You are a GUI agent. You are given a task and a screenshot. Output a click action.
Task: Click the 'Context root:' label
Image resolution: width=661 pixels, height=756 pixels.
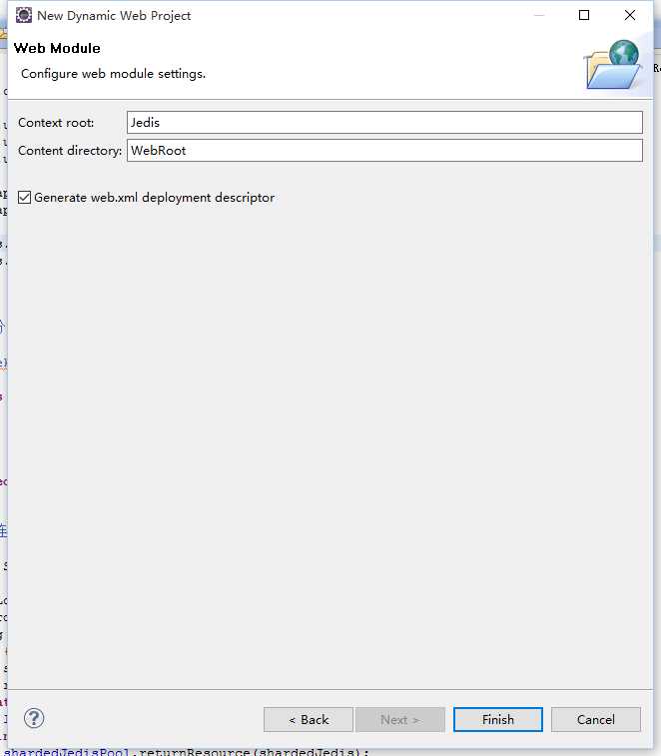[x=56, y=123]
